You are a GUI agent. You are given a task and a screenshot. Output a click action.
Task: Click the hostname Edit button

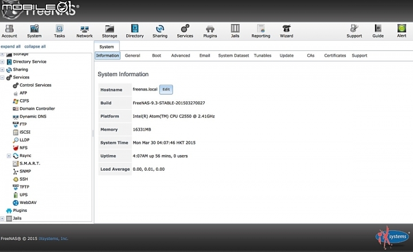click(166, 89)
